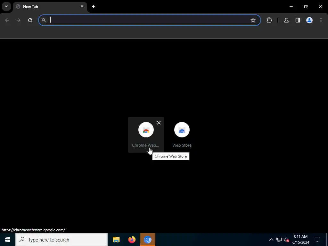The width and height of the screenshot is (328, 246).
Task: Launch Firefox from the taskbar
Action: [132, 240]
